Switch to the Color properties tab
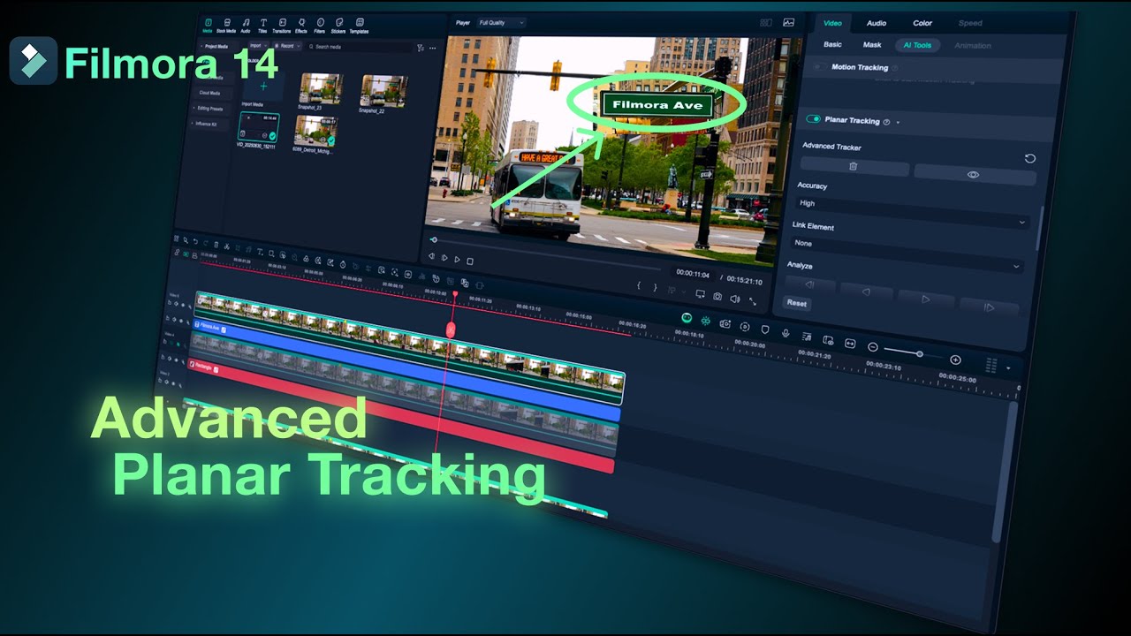The width and height of the screenshot is (1131, 636). [x=922, y=23]
